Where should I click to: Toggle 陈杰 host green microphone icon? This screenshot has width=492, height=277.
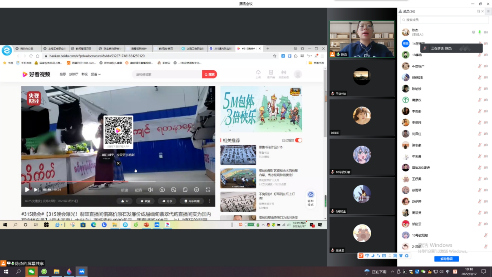480,32
